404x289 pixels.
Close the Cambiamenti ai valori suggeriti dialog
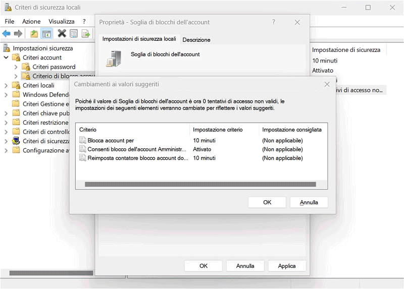coord(327,84)
